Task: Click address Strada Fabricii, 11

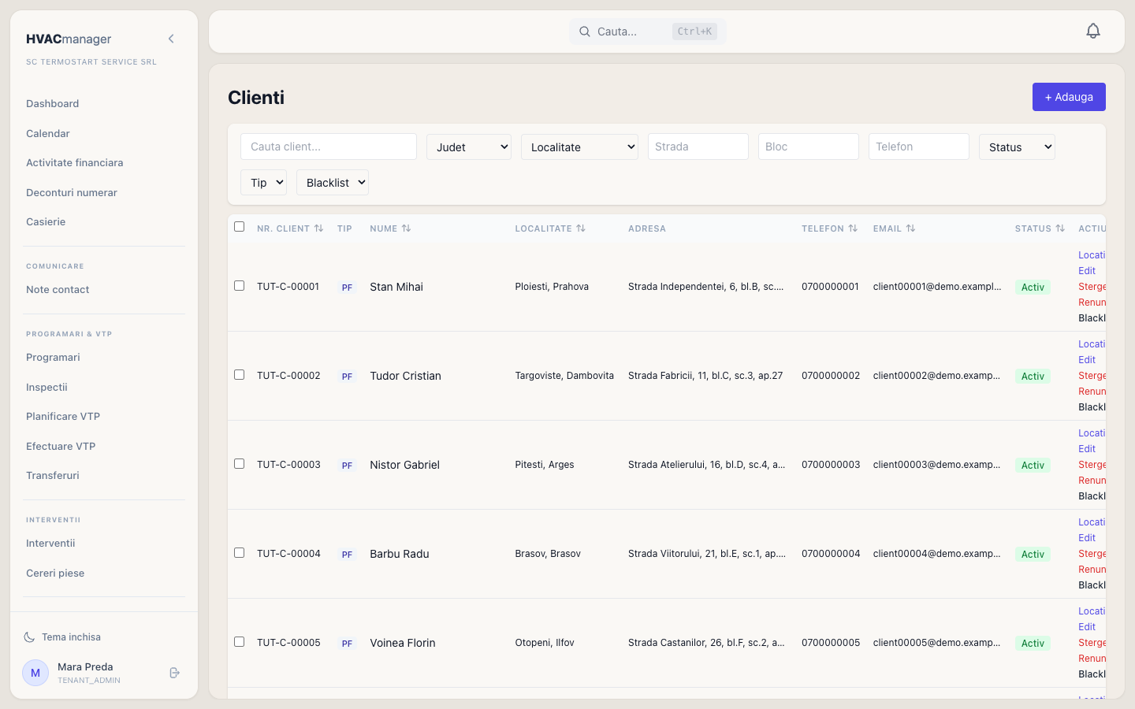Action: click(705, 376)
